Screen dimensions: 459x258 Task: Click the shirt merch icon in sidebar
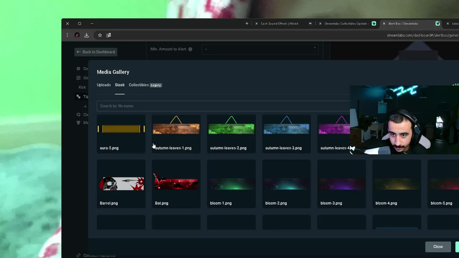pos(79,123)
